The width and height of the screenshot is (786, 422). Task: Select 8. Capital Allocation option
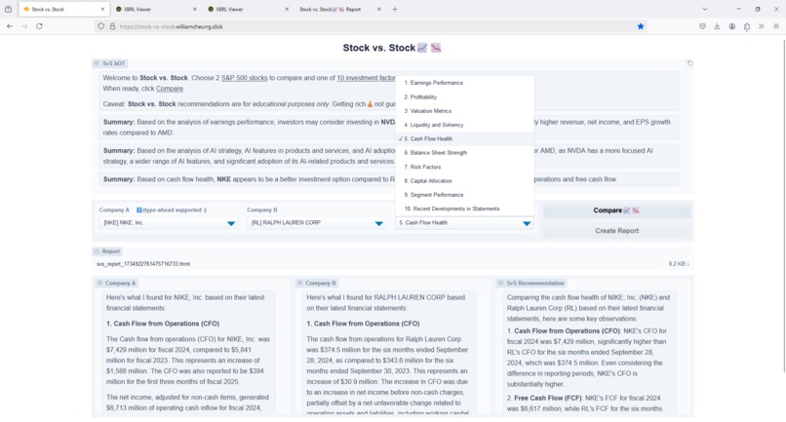tap(465, 181)
